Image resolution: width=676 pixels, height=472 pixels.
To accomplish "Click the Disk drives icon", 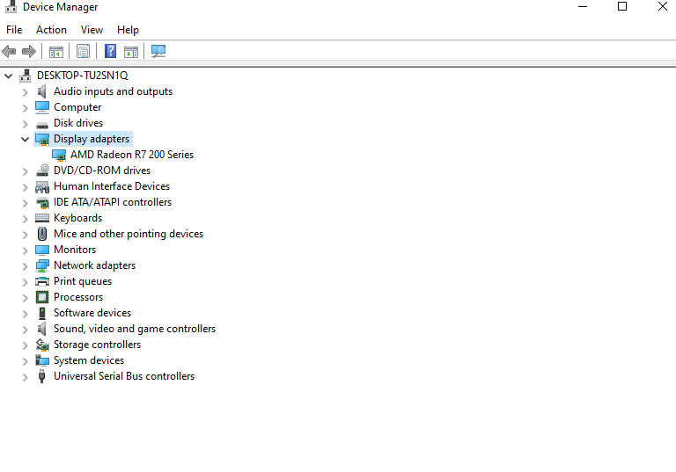I will (42, 123).
